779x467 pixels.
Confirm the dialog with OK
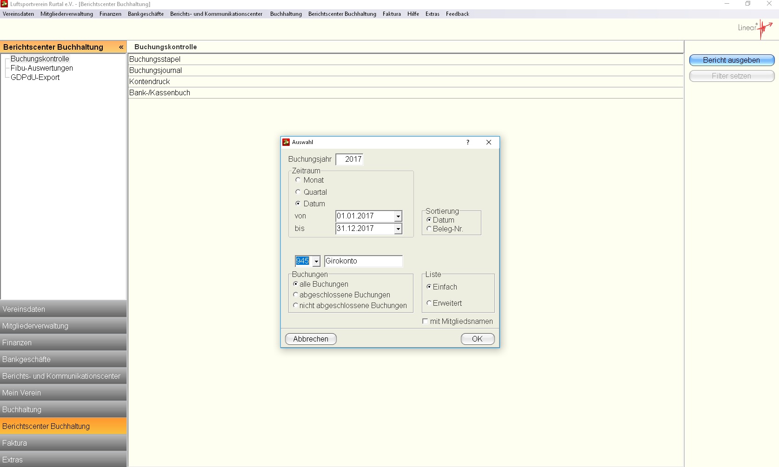click(x=477, y=339)
